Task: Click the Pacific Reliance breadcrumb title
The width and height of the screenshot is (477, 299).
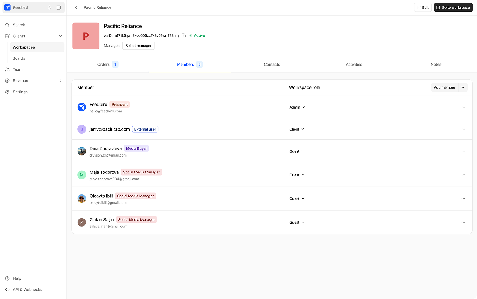Action: [x=97, y=7]
